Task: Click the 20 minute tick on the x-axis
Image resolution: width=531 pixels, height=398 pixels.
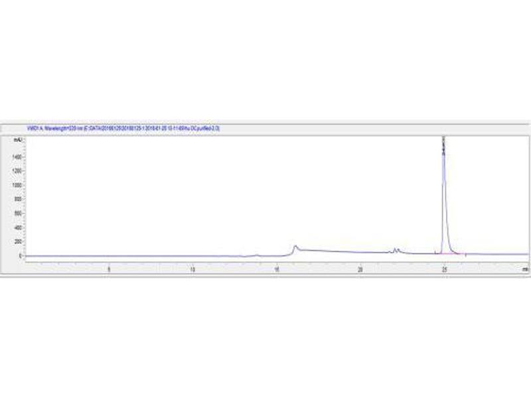Action: click(x=360, y=269)
